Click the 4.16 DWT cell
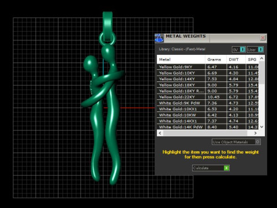 tap(236, 67)
